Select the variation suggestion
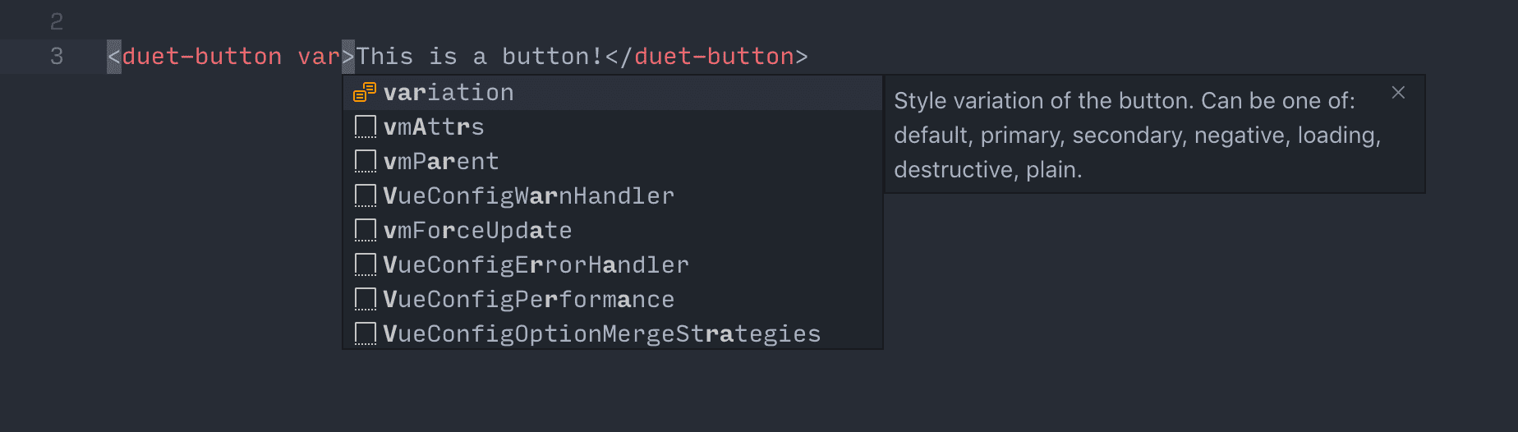Screen dimensions: 1518x432 (x=613, y=93)
